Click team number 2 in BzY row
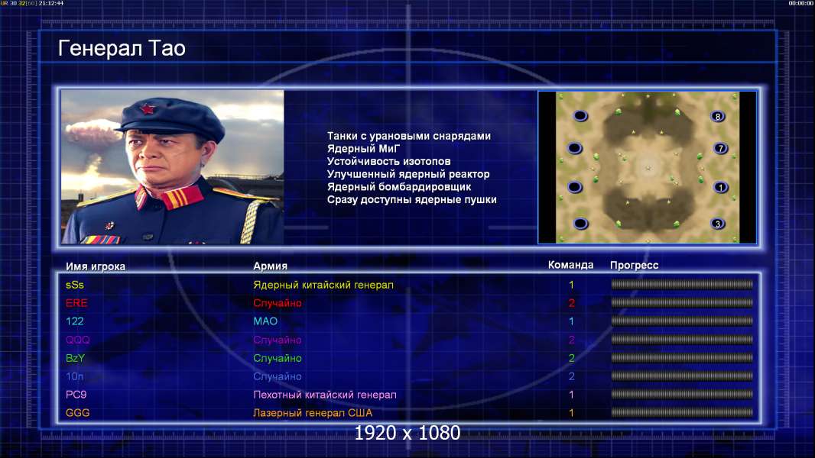Image resolution: width=815 pixels, height=458 pixels. pyautogui.click(x=571, y=358)
